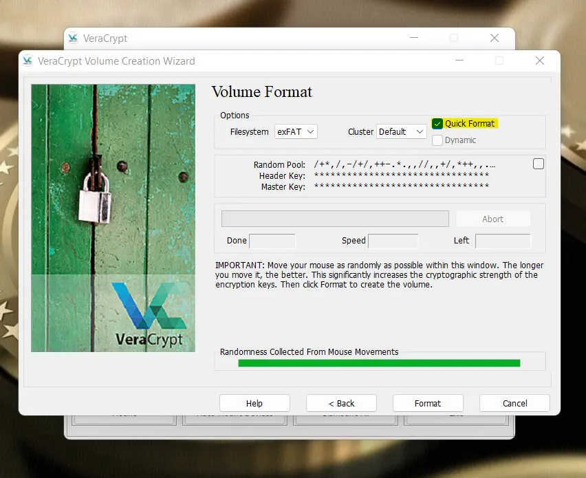Click the VeraCrypt padlock wizard image
586x478 pixels.
[x=113, y=218]
